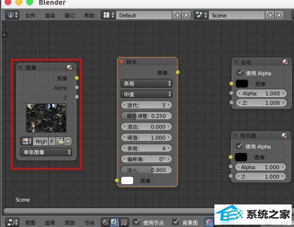Click the white image color swatch in Glare node
294x227 pixels.
(127, 180)
